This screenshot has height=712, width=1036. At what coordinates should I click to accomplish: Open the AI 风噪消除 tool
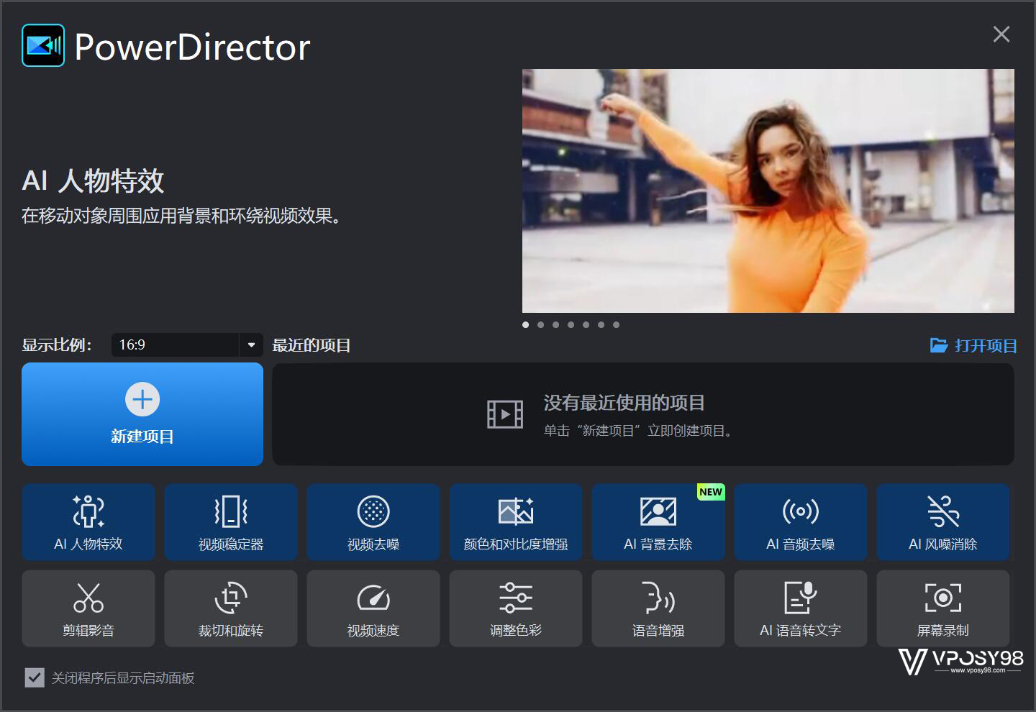click(943, 522)
